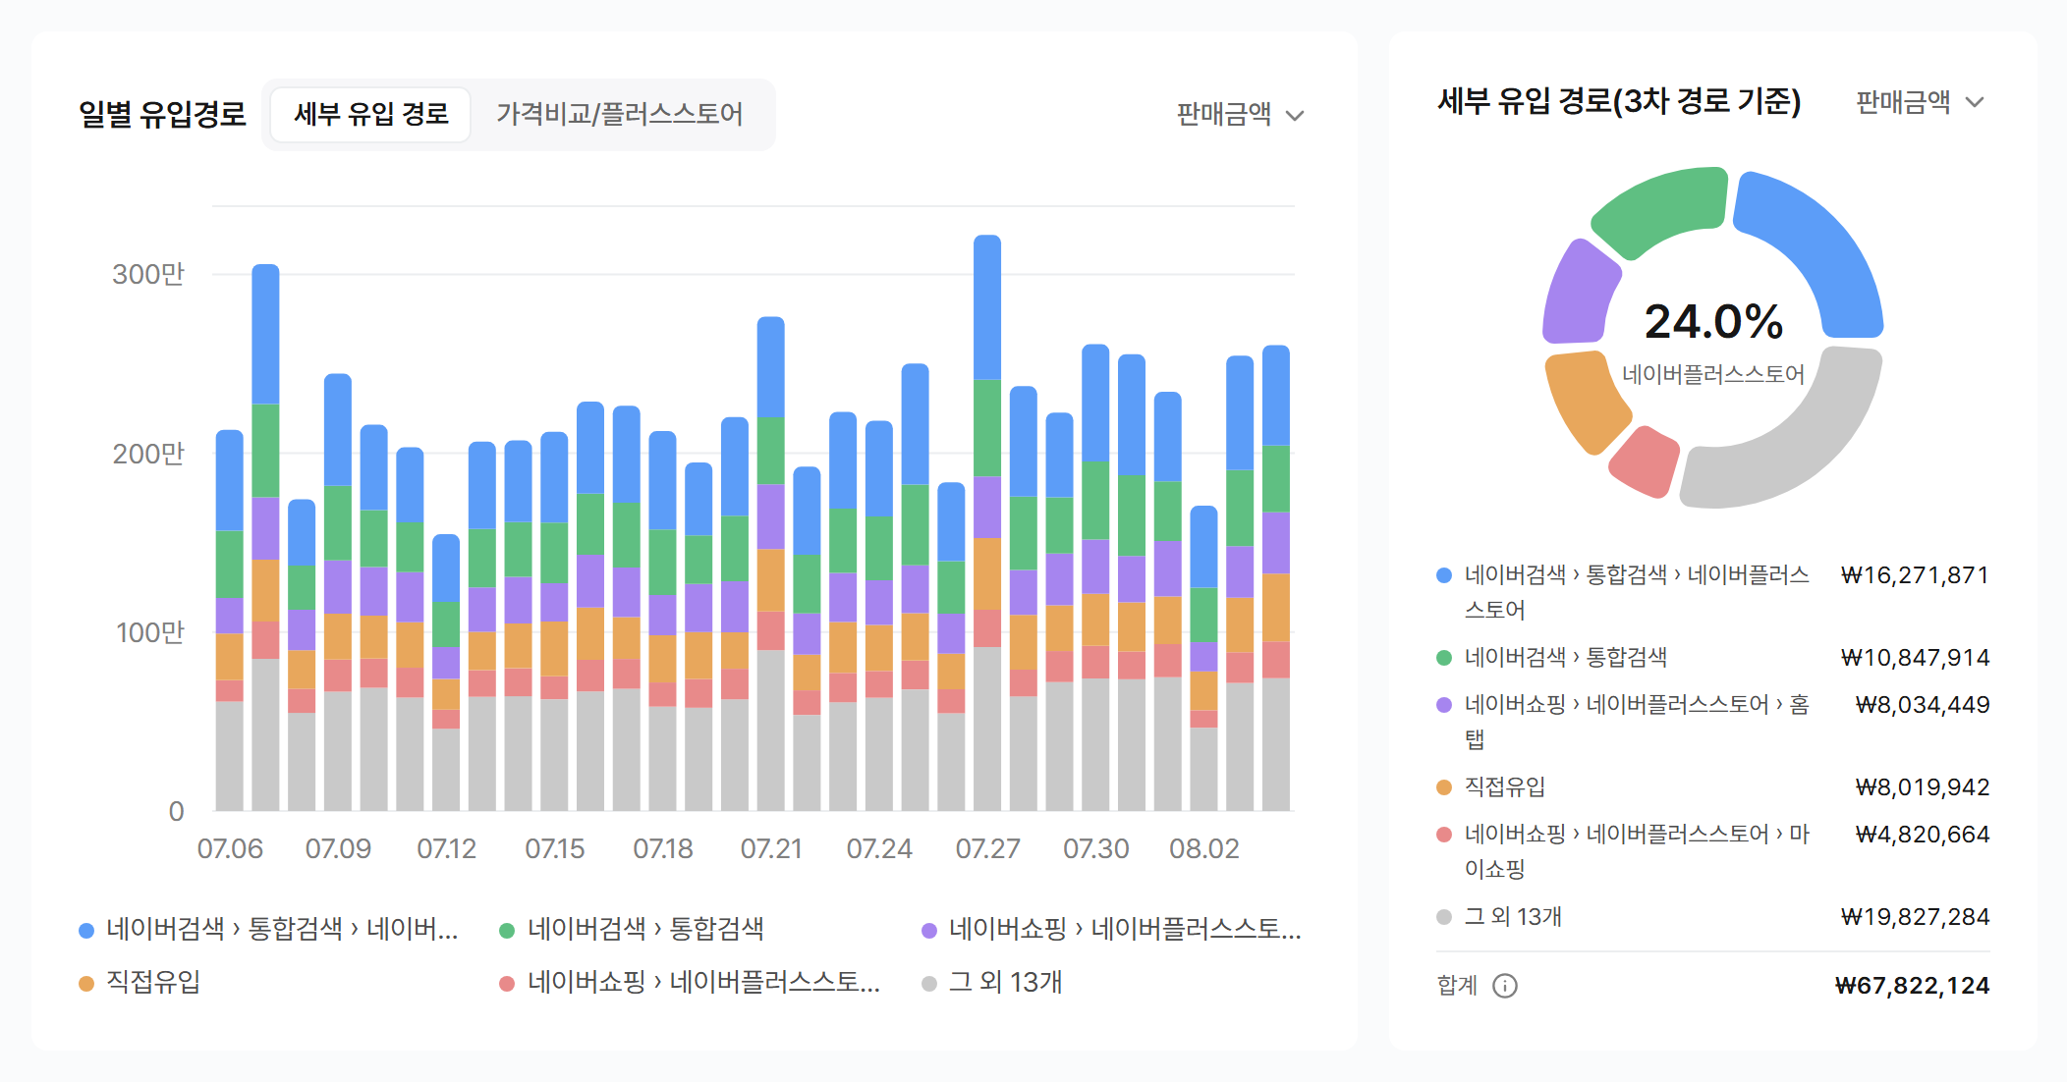The width and height of the screenshot is (2067, 1082).
Task: Toggle 직접유입 legend item under bar chart
Action: coord(140,982)
